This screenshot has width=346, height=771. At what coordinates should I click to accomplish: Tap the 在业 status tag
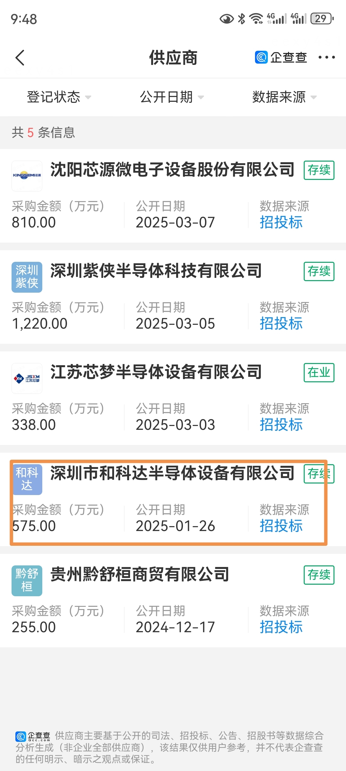[319, 373]
